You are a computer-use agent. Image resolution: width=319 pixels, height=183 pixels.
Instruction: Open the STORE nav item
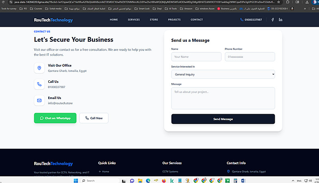click(x=154, y=19)
